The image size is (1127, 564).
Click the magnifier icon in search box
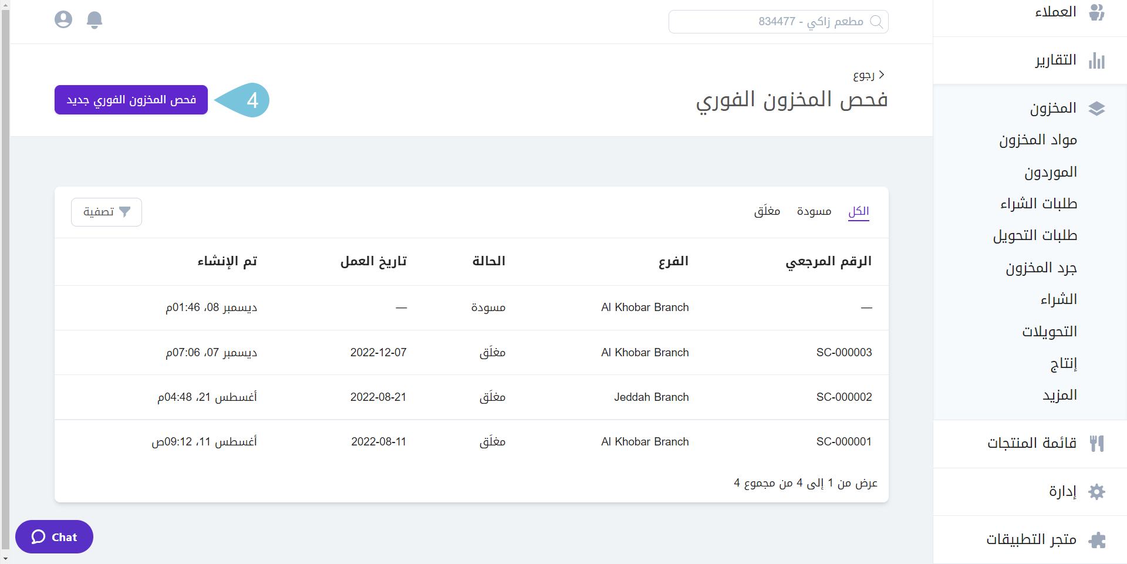pyautogui.click(x=876, y=22)
